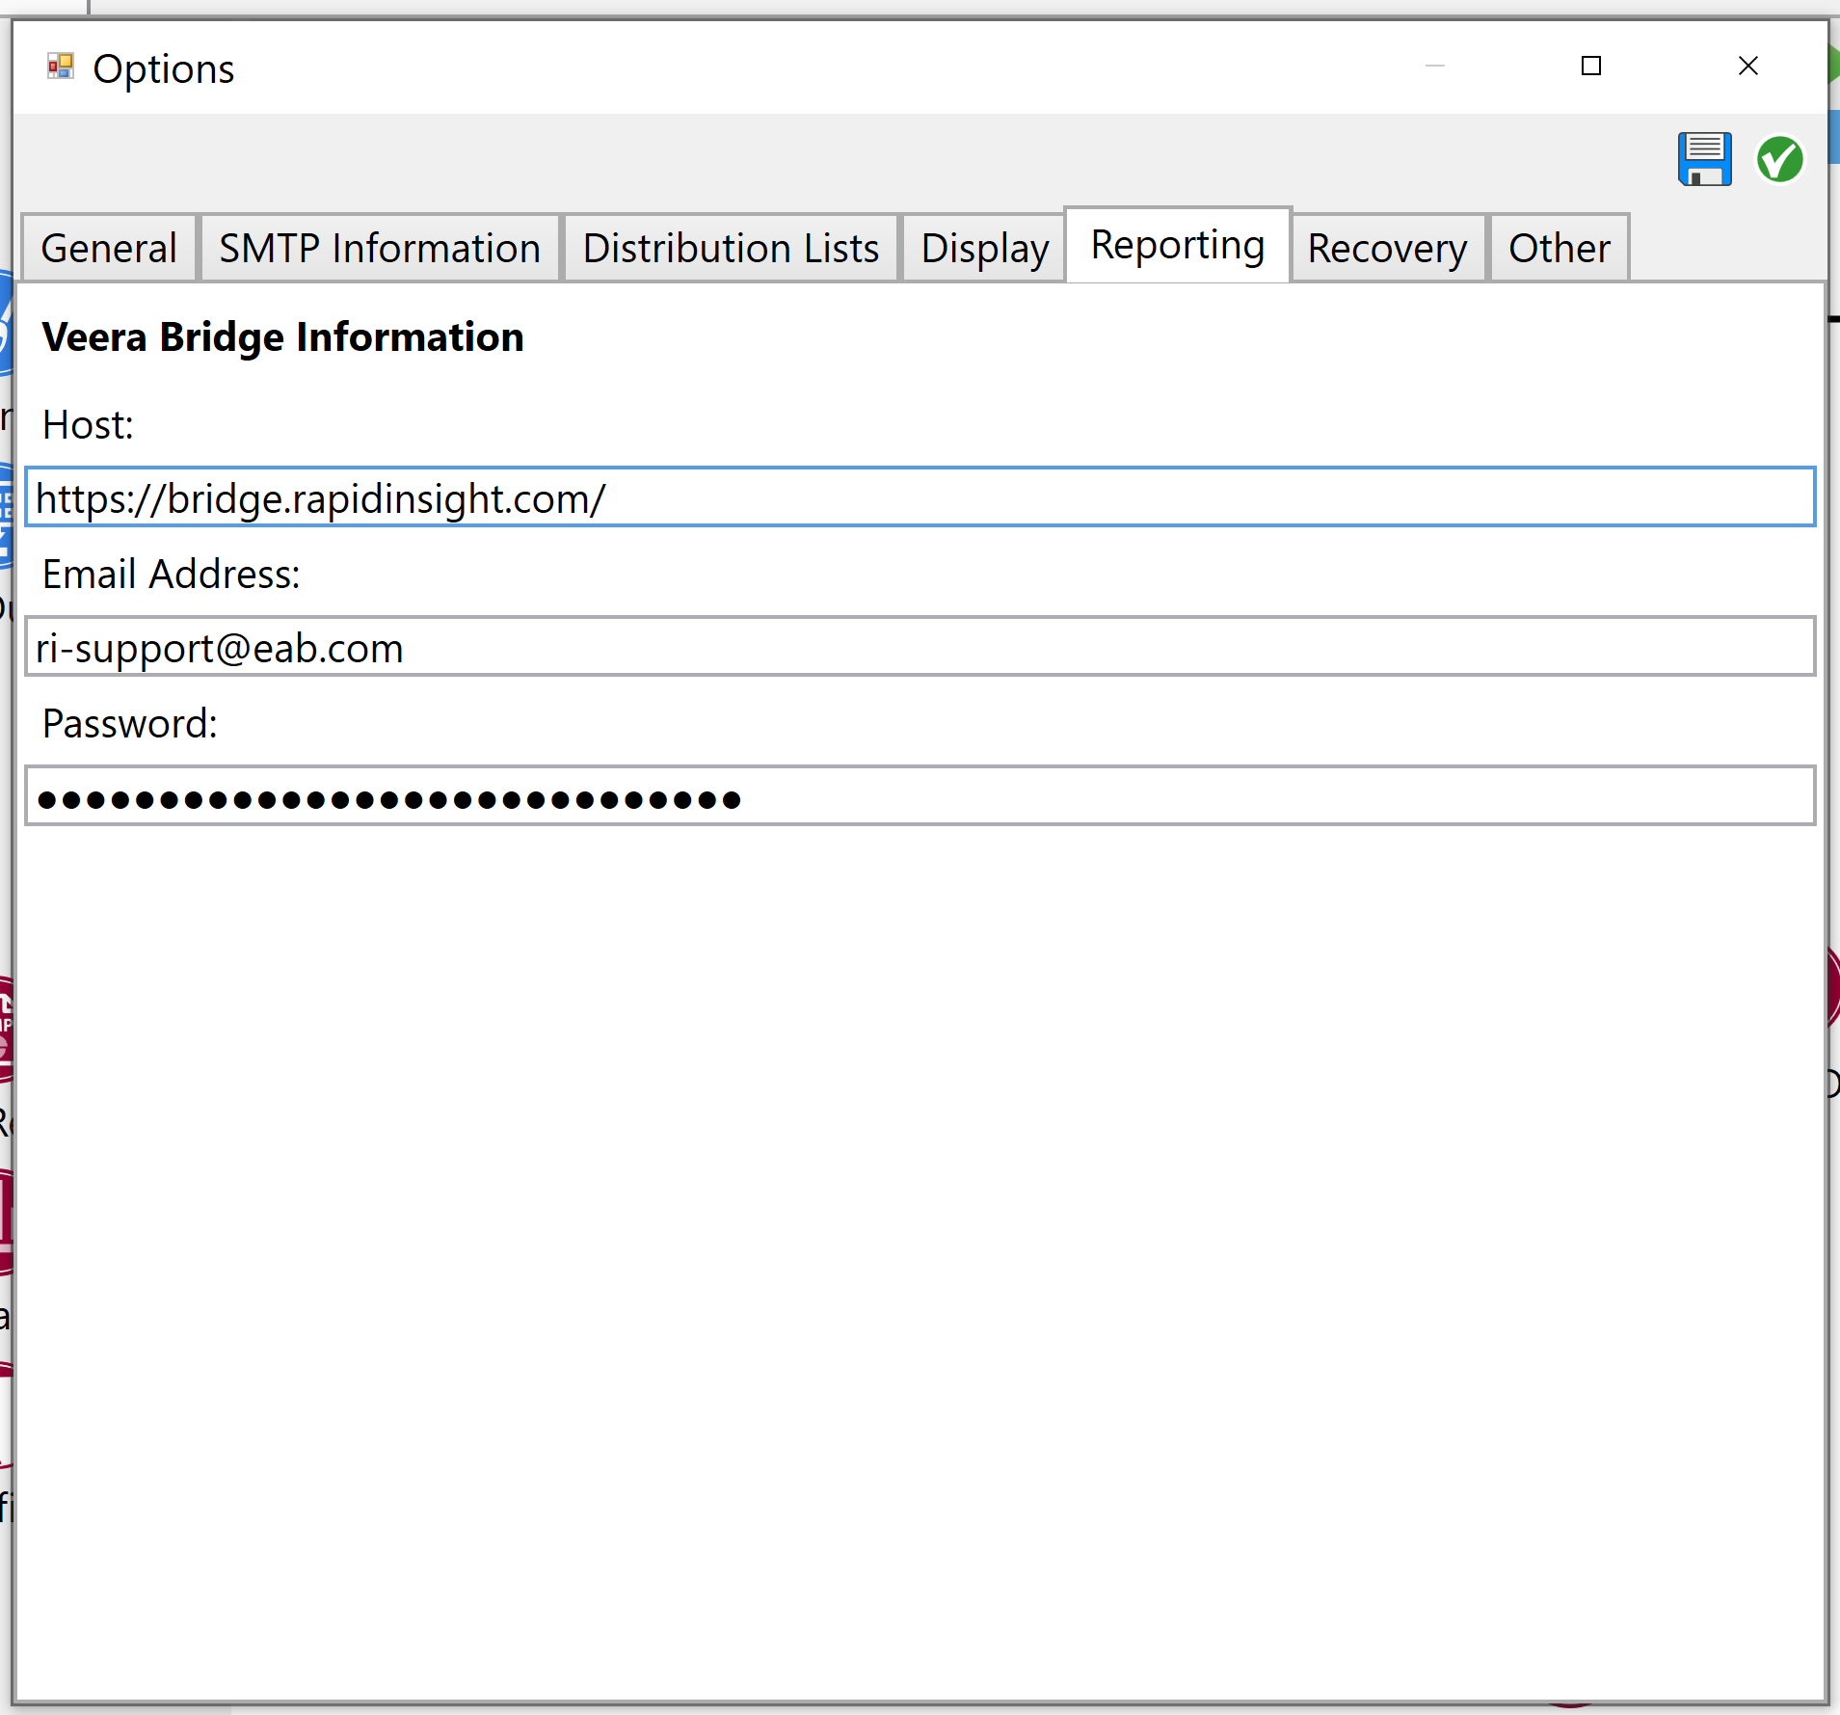View the Distribution Lists tab
The image size is (1840, 1715).
[x=730, y=247]
